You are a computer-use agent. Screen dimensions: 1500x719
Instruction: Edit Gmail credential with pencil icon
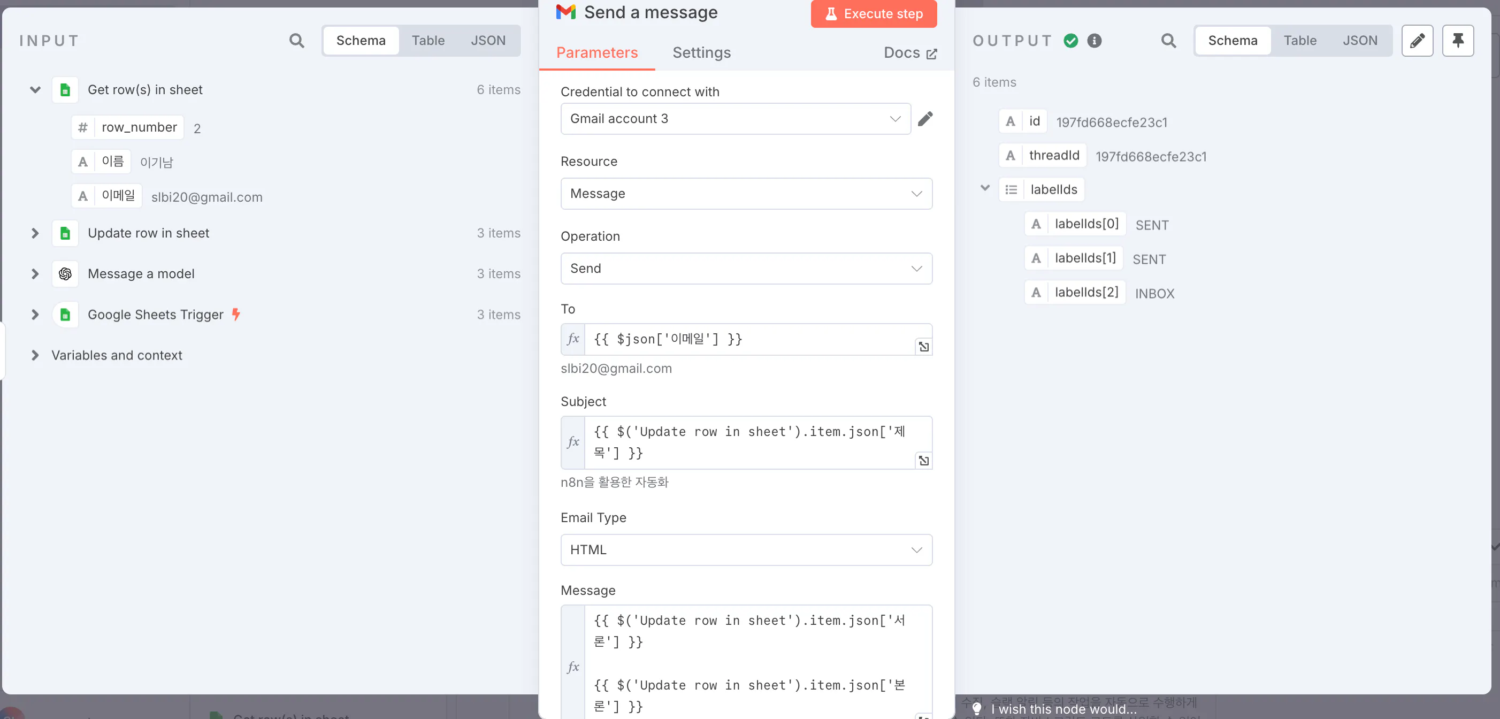[x=925, y=119]
